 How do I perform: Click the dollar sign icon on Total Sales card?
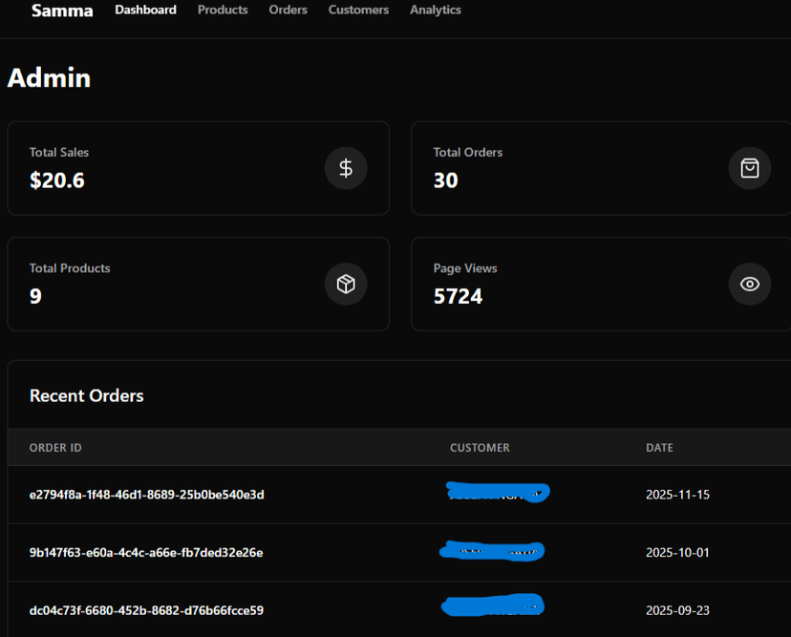(x=346, y=168)
